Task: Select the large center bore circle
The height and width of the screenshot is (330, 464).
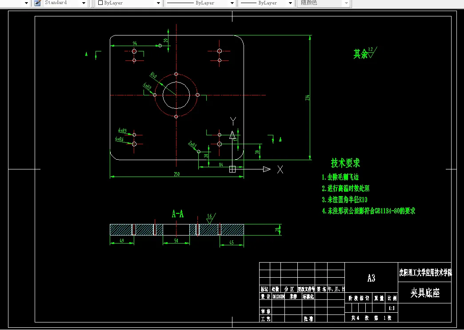Action: click(176, 95)
